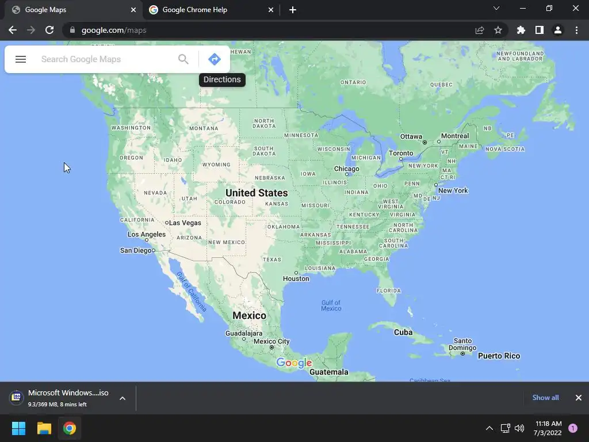
Task: Expand download options for Microsoft Windows iso
Action: 123,398
